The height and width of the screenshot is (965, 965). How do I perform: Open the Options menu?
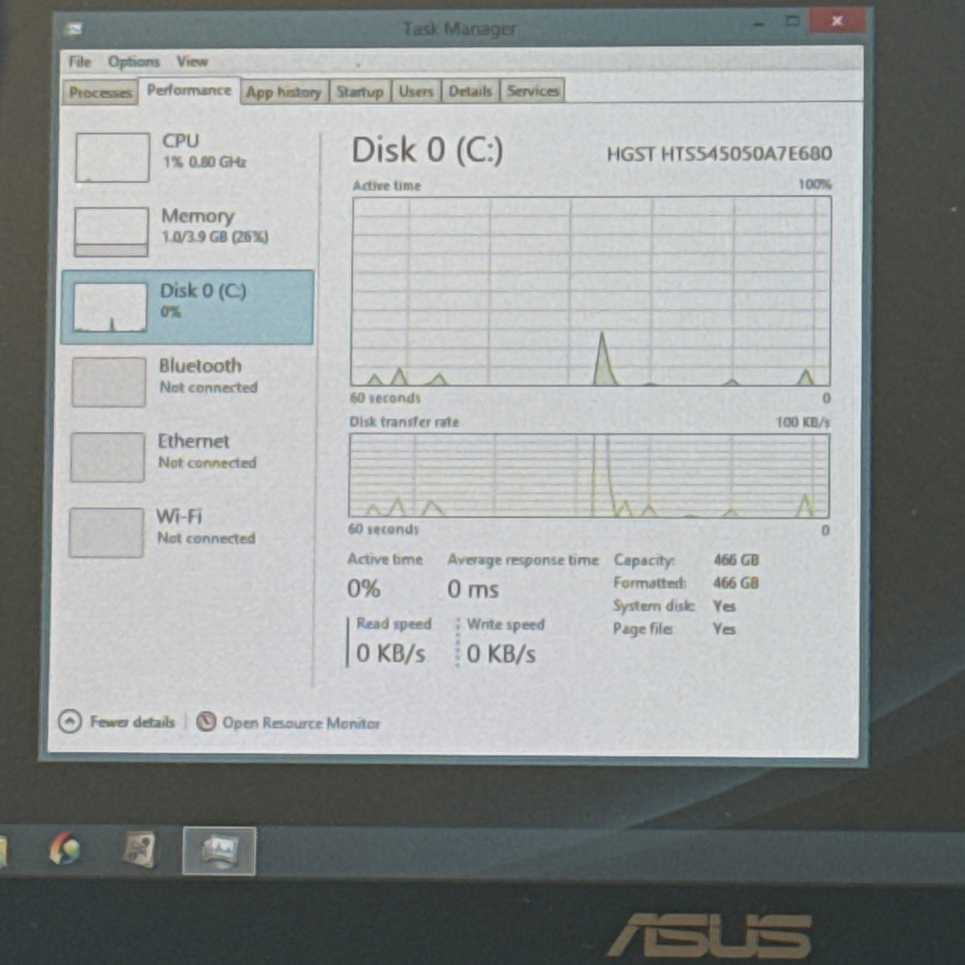point(134,61)
